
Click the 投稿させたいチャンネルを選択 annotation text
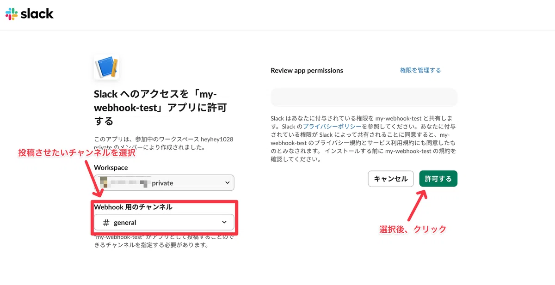77,152
